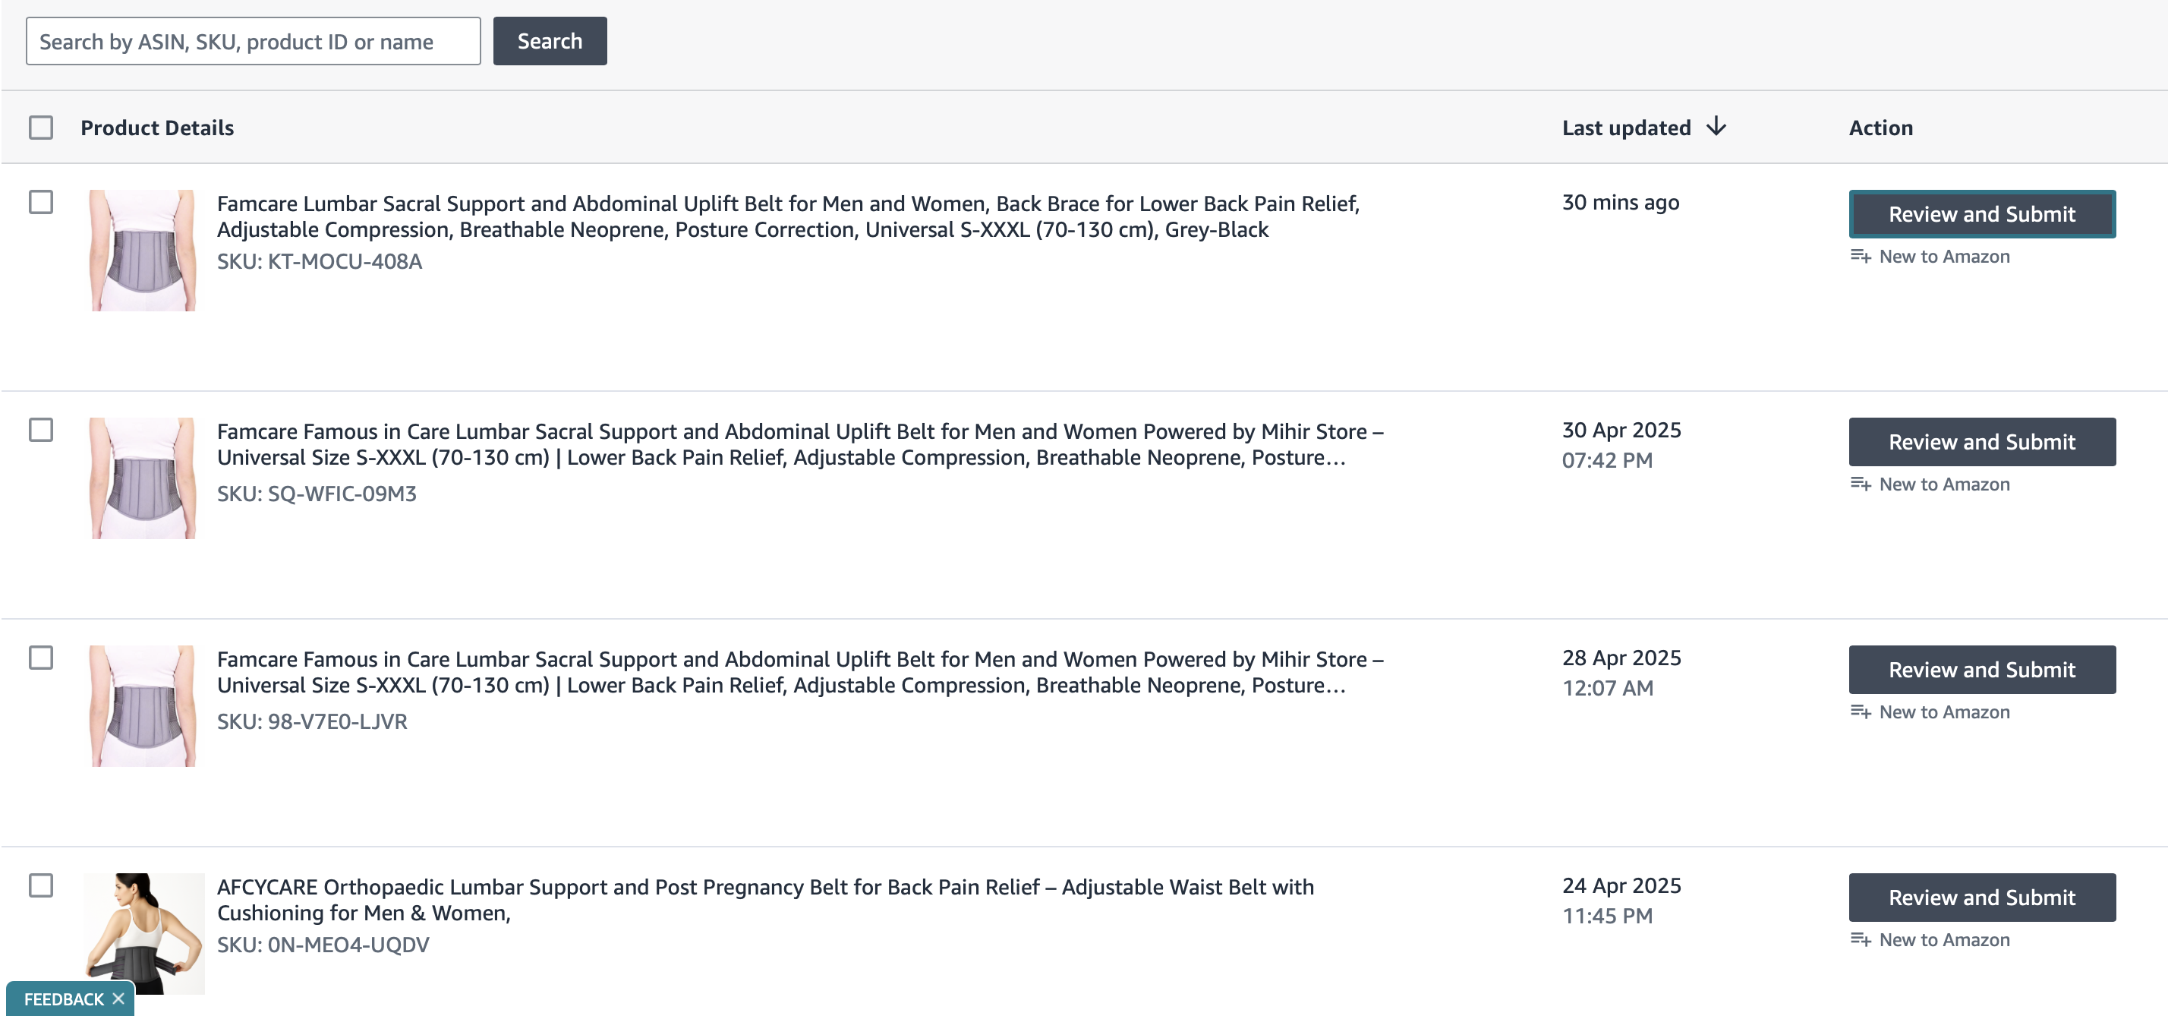The image size is (2168, 1016).
Task: Tick the select-all checkbox beside Product Details
Action: pyautogui.click(x=40, y=128)
